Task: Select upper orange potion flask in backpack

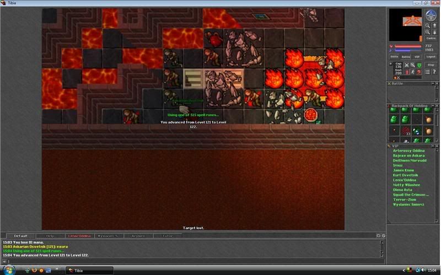Action: tap(428, 120)
